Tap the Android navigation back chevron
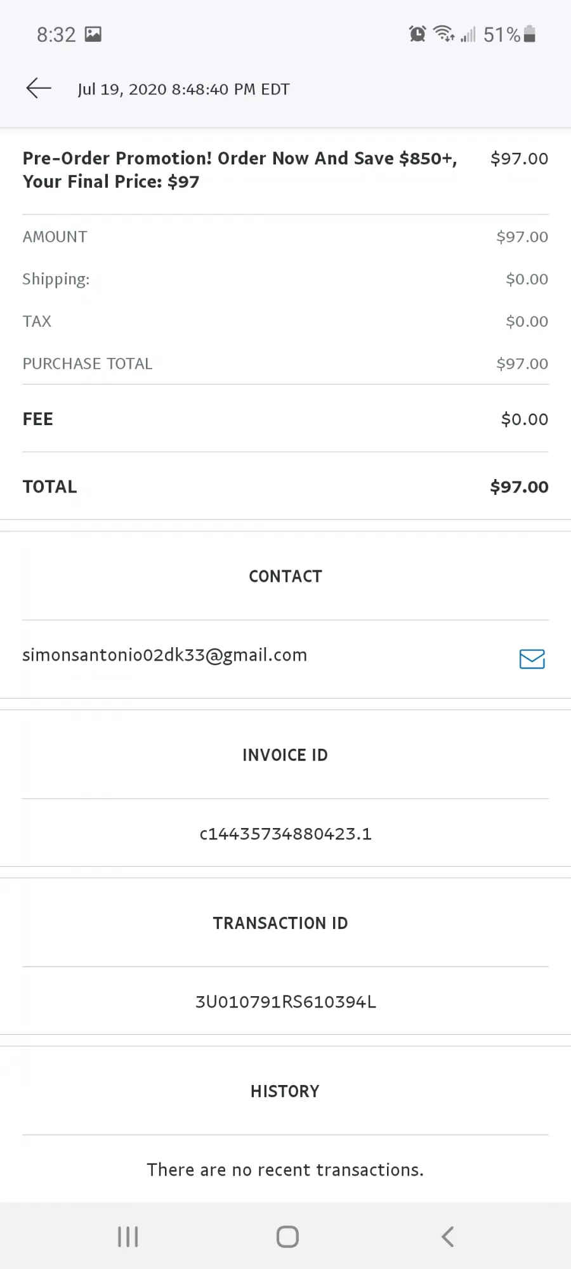This screenshot has width=571, height=1269. point(447,1237)
